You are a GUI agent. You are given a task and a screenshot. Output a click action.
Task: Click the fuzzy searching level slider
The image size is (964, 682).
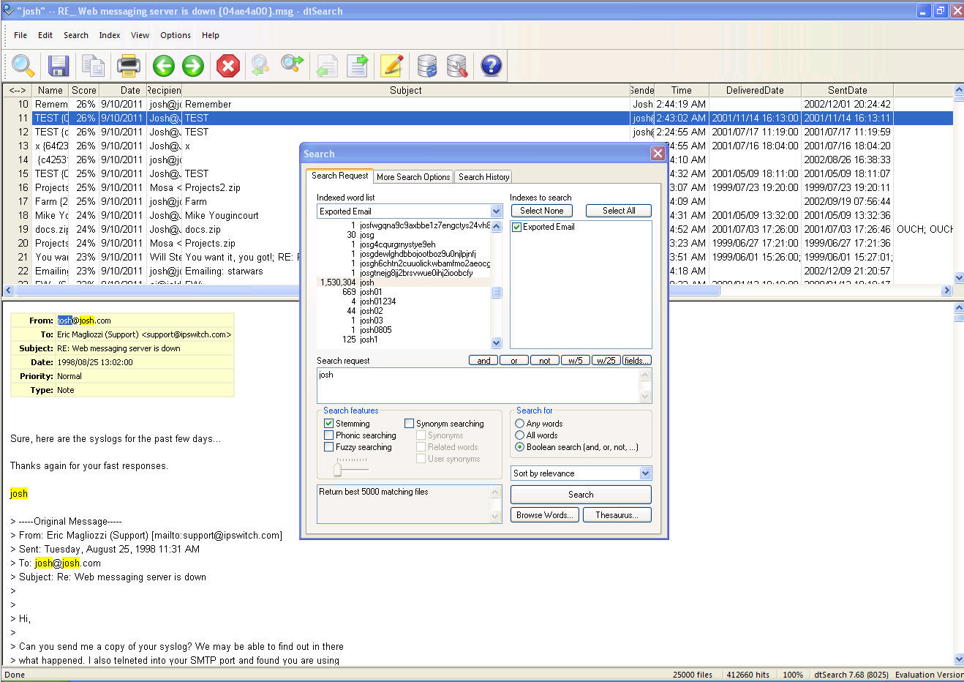[x=338, y=468]
